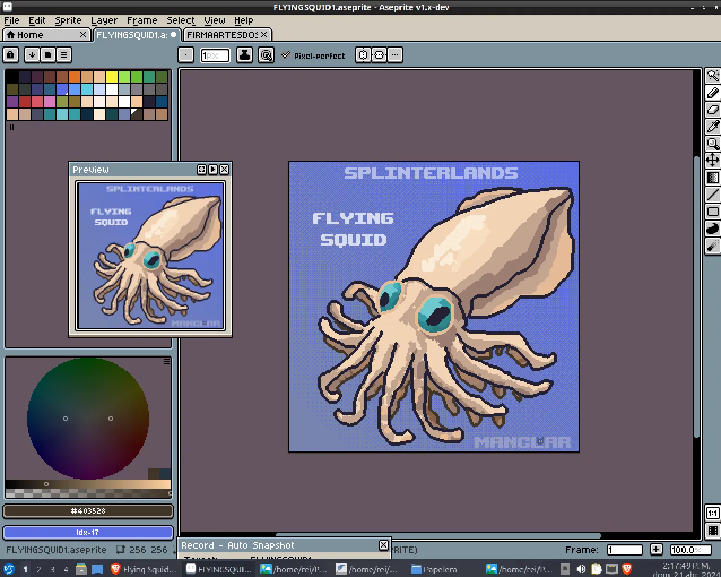Click the brush size input field
This screenshot has width=721, height=577.
click(x=215, y=55)
